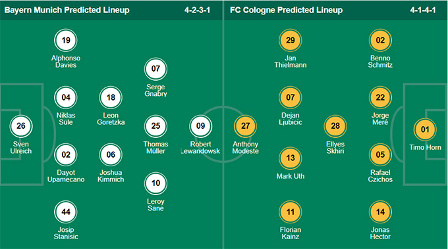Click the FC Cologne Predicted Lineup header
The image size is (448, 249).
(x=287, y=11)
